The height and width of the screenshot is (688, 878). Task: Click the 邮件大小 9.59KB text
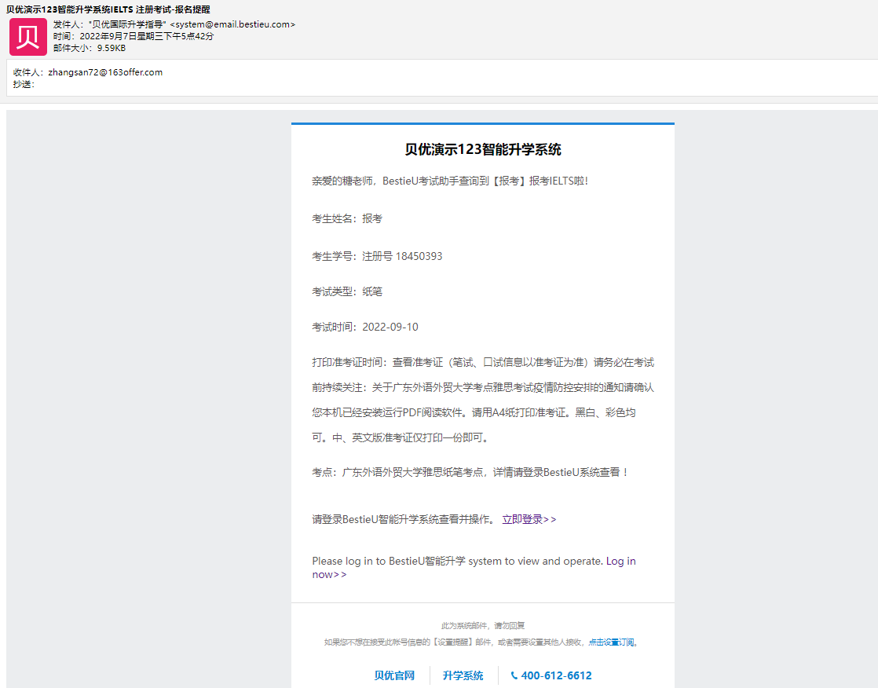90,48
